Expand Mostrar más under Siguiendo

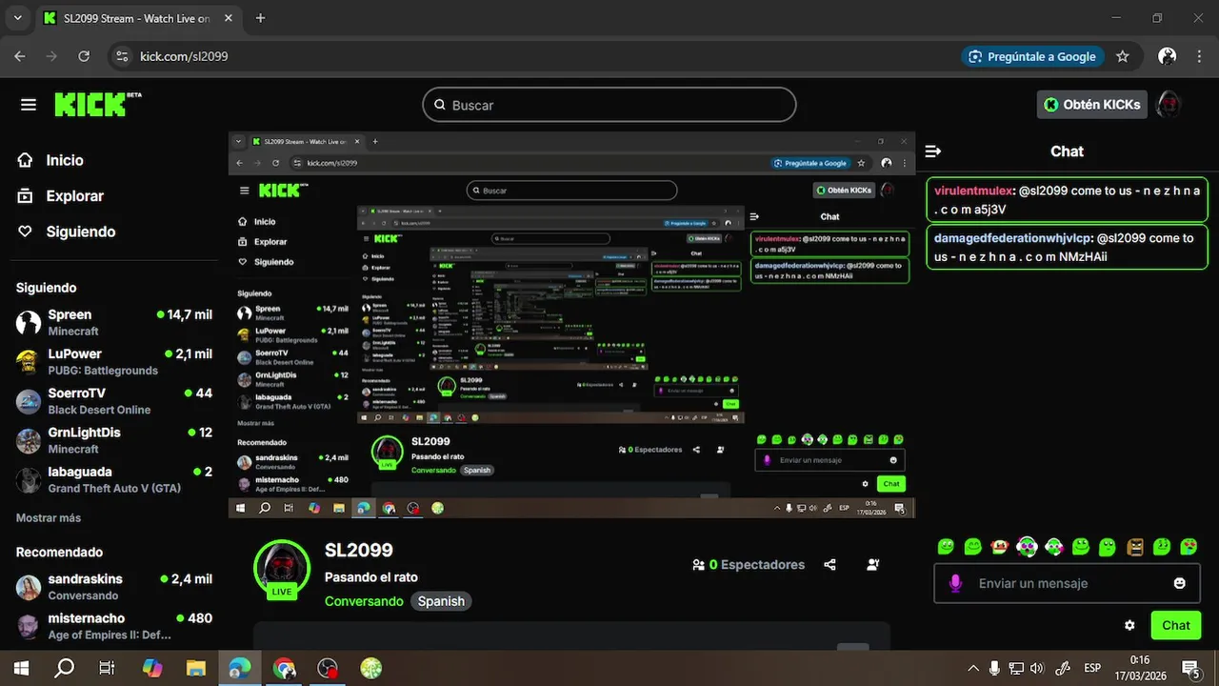click(49, 518)
